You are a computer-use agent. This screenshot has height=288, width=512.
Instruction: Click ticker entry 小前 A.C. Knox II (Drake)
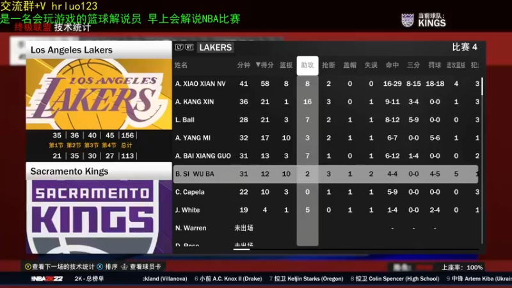[x=228, y=278]
